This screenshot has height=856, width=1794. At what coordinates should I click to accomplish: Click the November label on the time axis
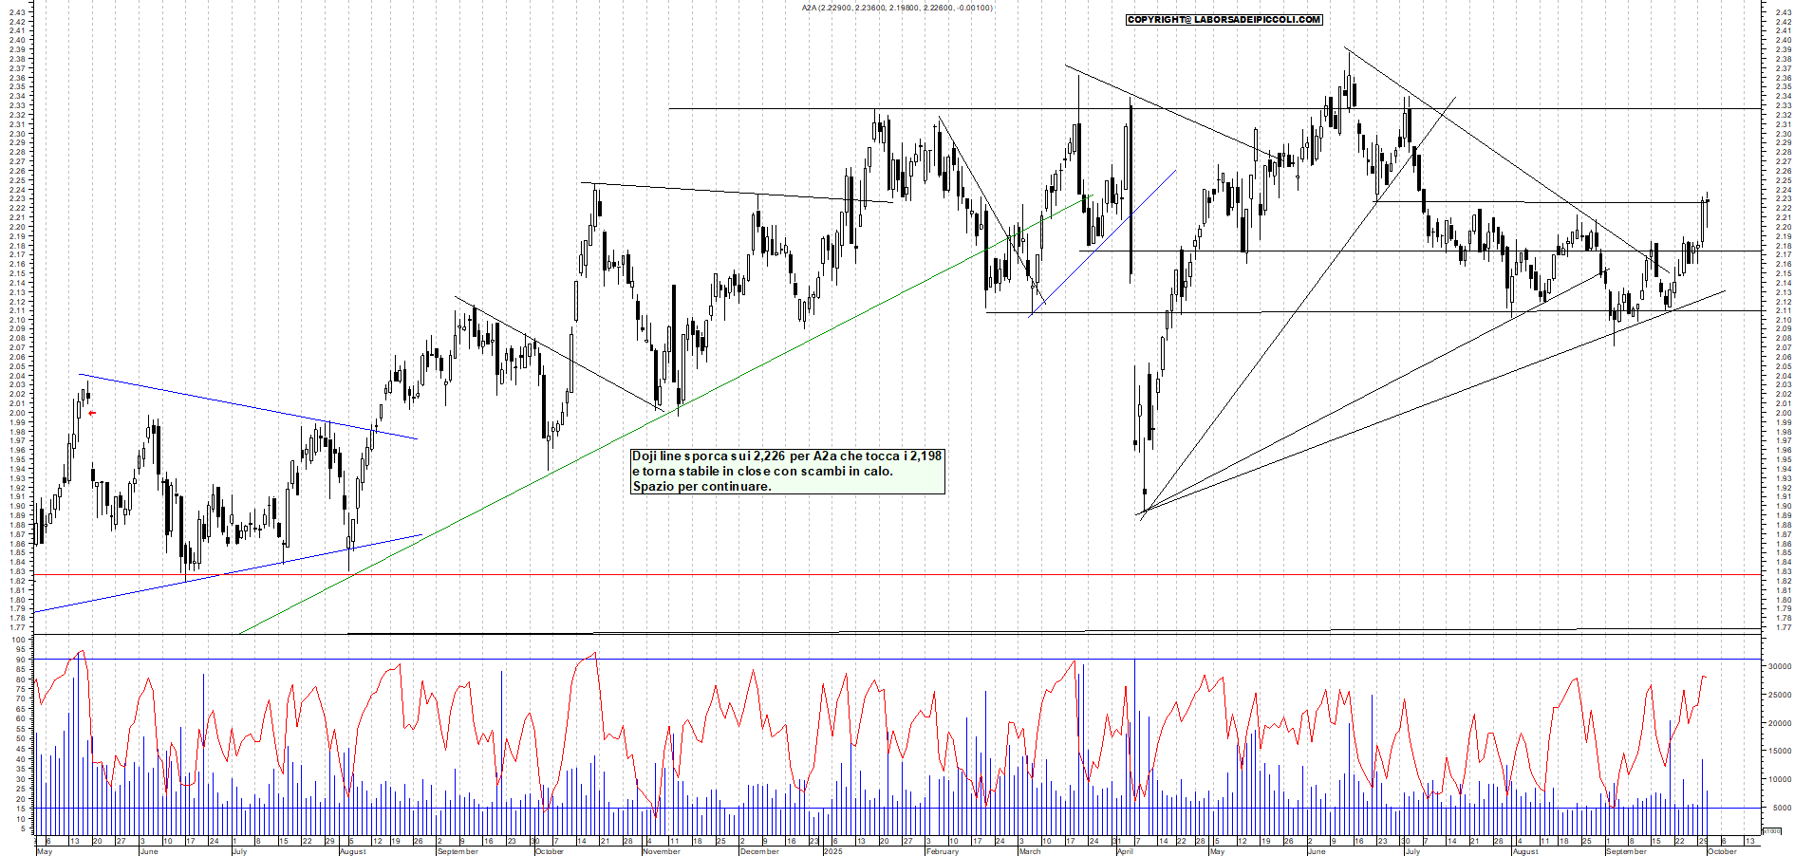tap(661, 851)
